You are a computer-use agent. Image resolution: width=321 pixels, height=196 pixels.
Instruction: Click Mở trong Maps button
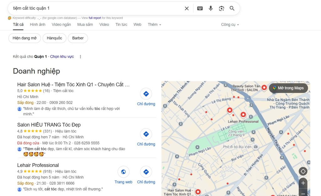click(x=288, y=88)
